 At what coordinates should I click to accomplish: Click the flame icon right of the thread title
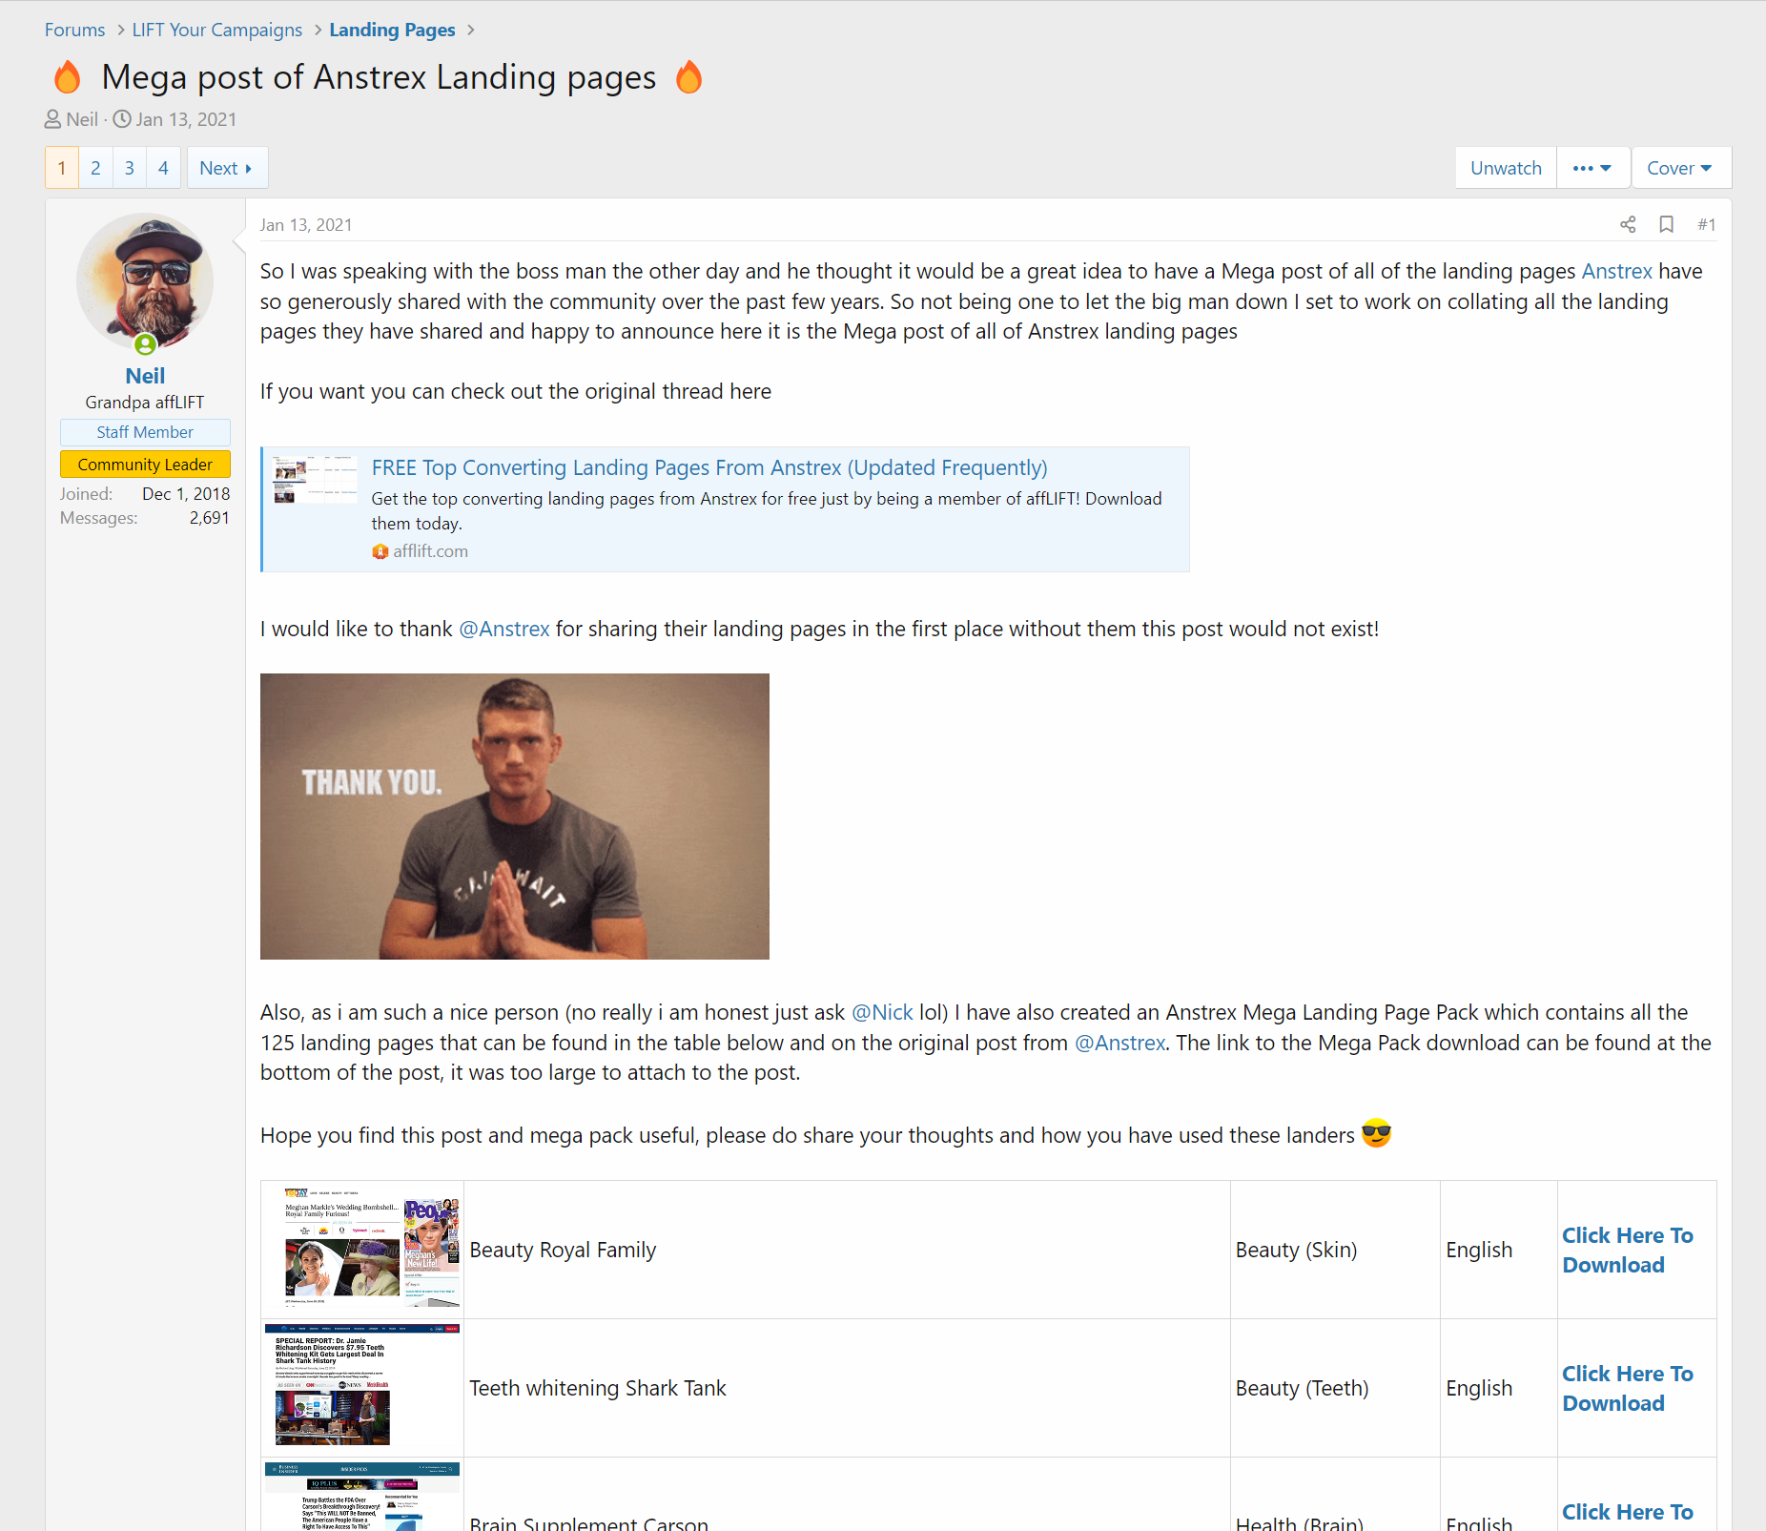point(688,77)
